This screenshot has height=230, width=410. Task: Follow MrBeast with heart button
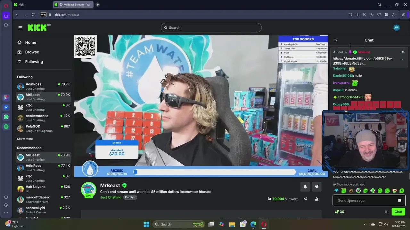tap(317, 187)
